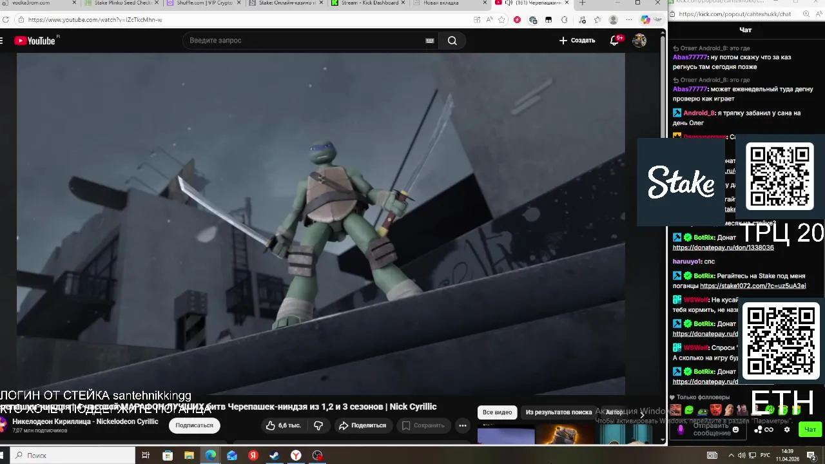Click the green Чат send button
825x464 pixels.
tap(810, 430)
